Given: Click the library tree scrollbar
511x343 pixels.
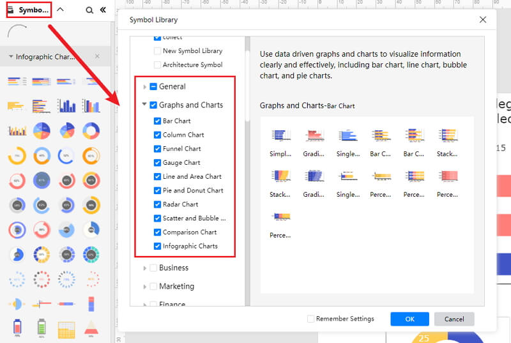Looking at the screenshot, I should (x=247, y=86).
